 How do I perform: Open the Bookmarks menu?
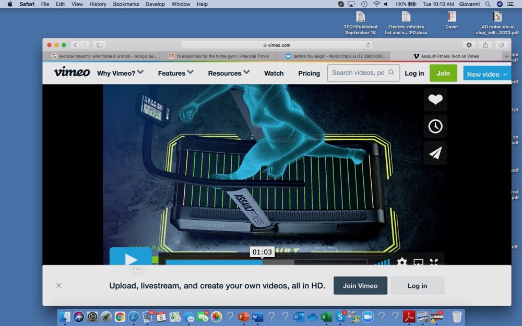pyautogui.click(x=126, y=4)
